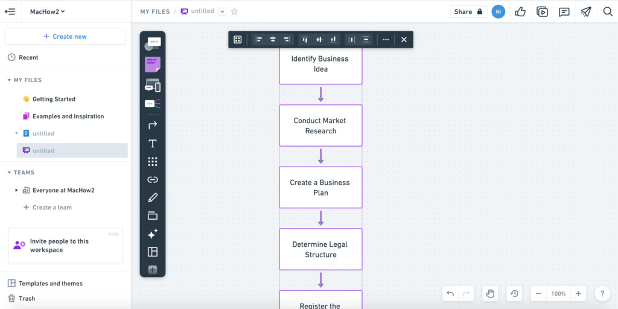Open the MacHow2 workspace dropdown
The height and width of the screenshot is (309, 618).
tap(47, 12)
